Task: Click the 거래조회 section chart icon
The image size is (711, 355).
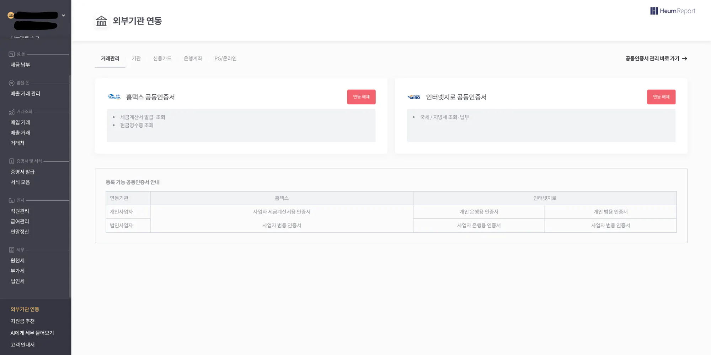Action: 11,112
